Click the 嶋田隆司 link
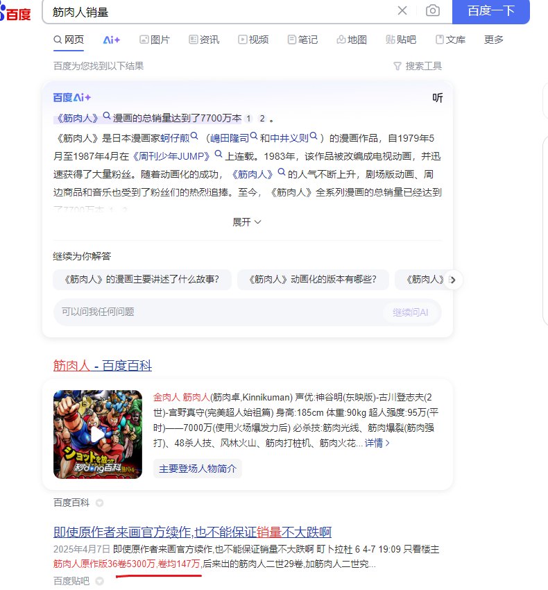Viewport: 548px width, 590px height. pyautogui.click(x=230, y=138)
